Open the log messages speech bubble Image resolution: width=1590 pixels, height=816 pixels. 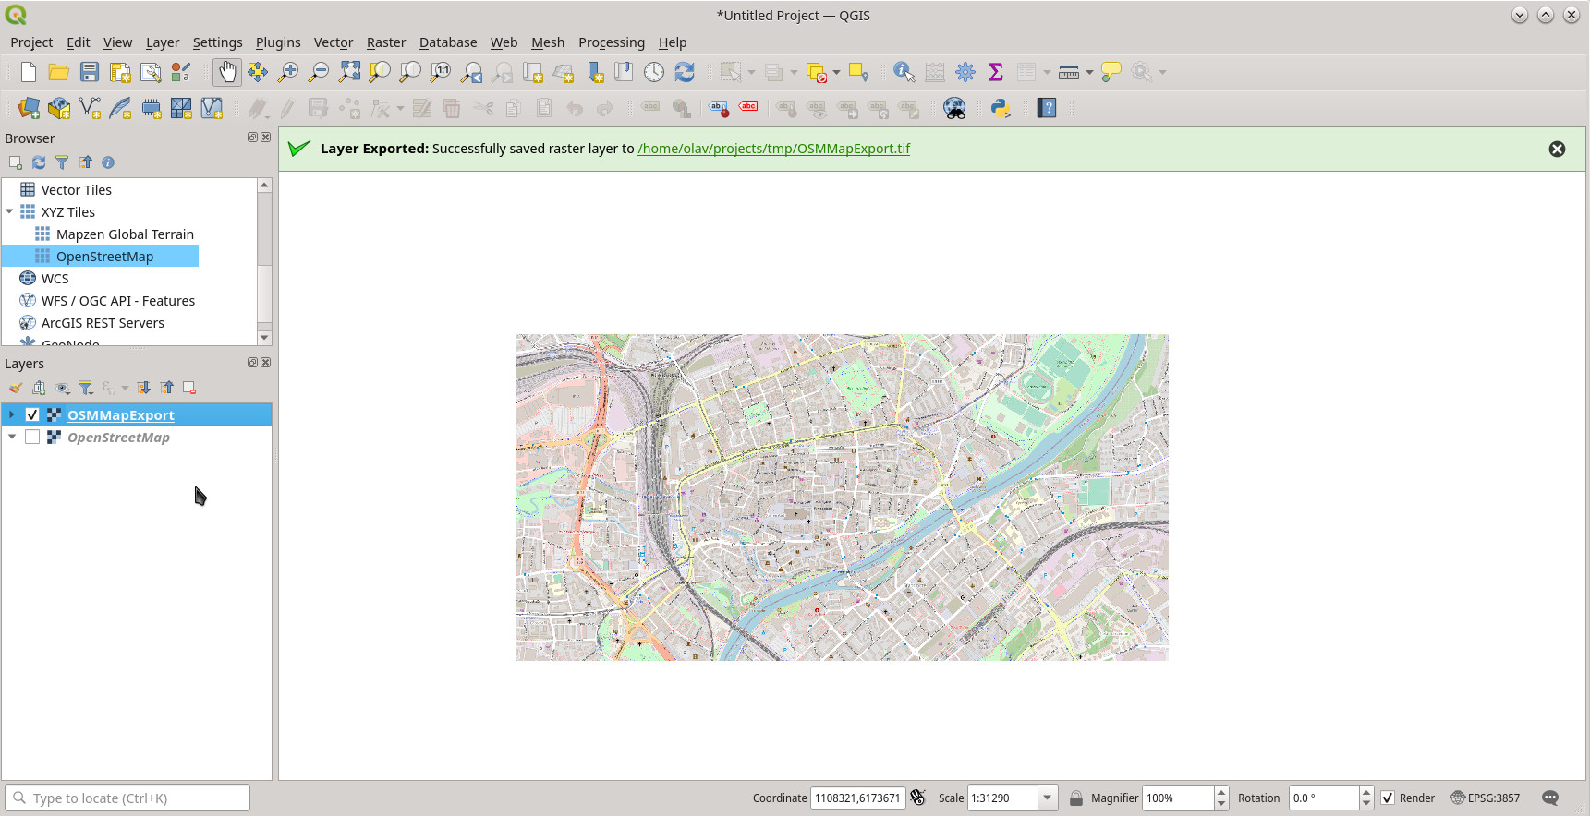(1550, 798)
